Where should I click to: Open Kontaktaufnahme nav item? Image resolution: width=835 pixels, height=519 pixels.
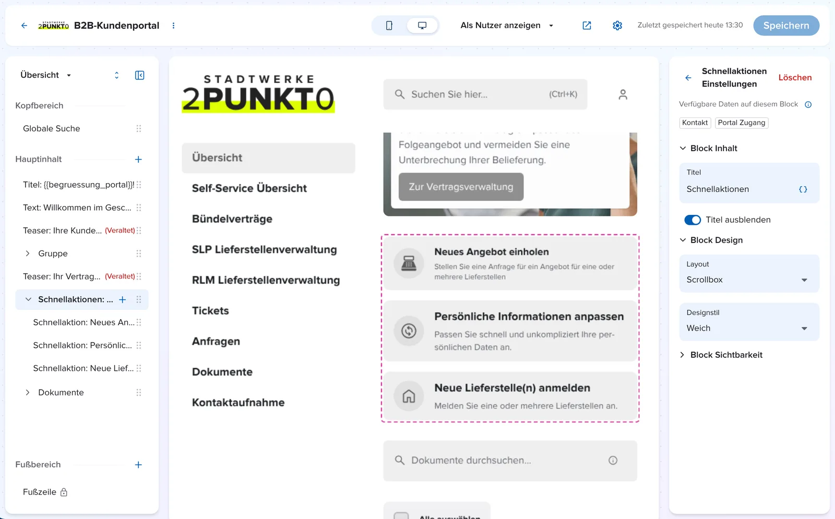238,403
